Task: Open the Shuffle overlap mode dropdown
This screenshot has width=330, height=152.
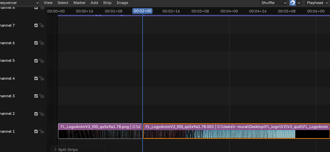Action: (x=273, y=3)
